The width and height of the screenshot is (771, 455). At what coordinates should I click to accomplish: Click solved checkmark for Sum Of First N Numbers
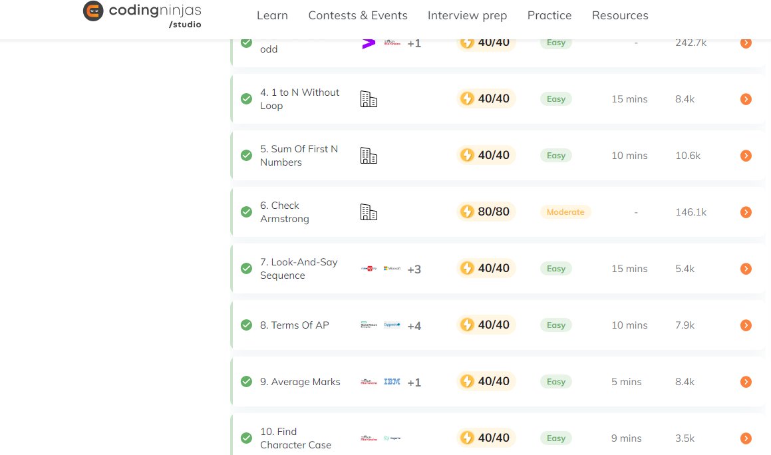[x=246, y=156]
